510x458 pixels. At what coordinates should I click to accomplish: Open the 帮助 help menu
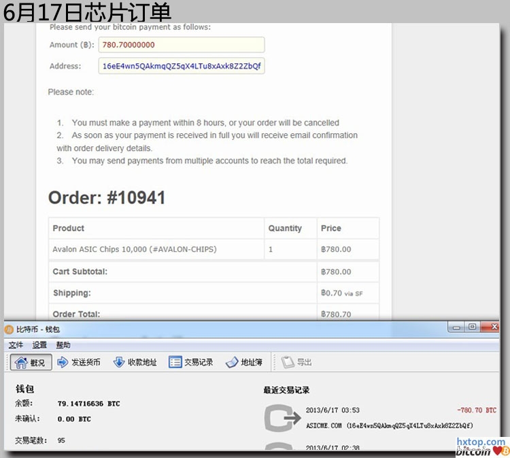pos(63,345)
